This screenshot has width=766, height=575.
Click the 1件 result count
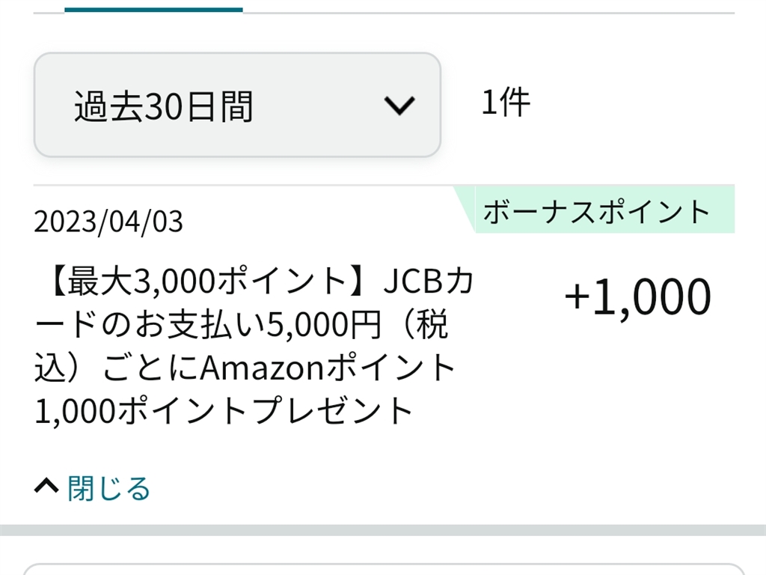(x=506, y=103)
